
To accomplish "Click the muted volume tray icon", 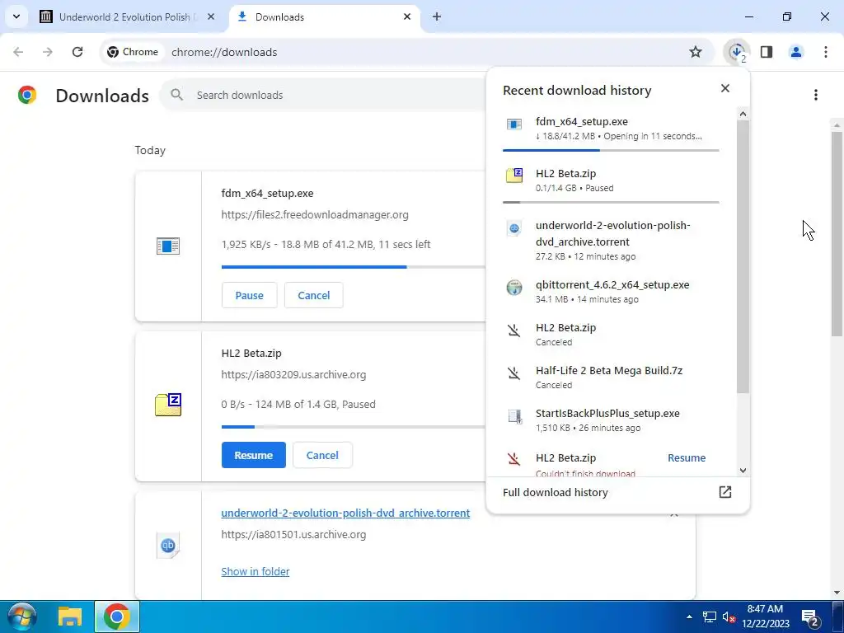I will (729, 617).
